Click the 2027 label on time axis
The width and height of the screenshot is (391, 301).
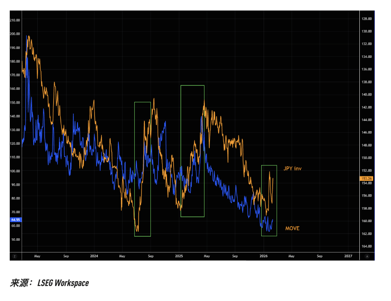(348, 256)
